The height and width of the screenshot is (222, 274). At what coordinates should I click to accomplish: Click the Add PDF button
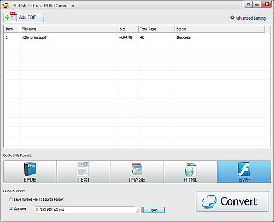pyautogui.click(x=24, y=17)
